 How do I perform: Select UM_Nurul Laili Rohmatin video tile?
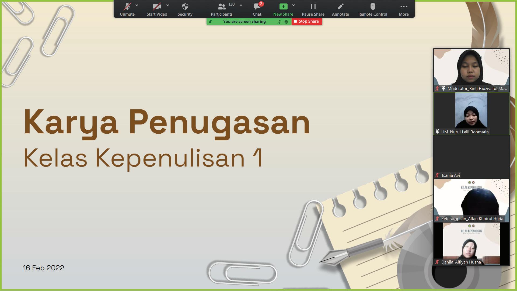coord(471,113)
